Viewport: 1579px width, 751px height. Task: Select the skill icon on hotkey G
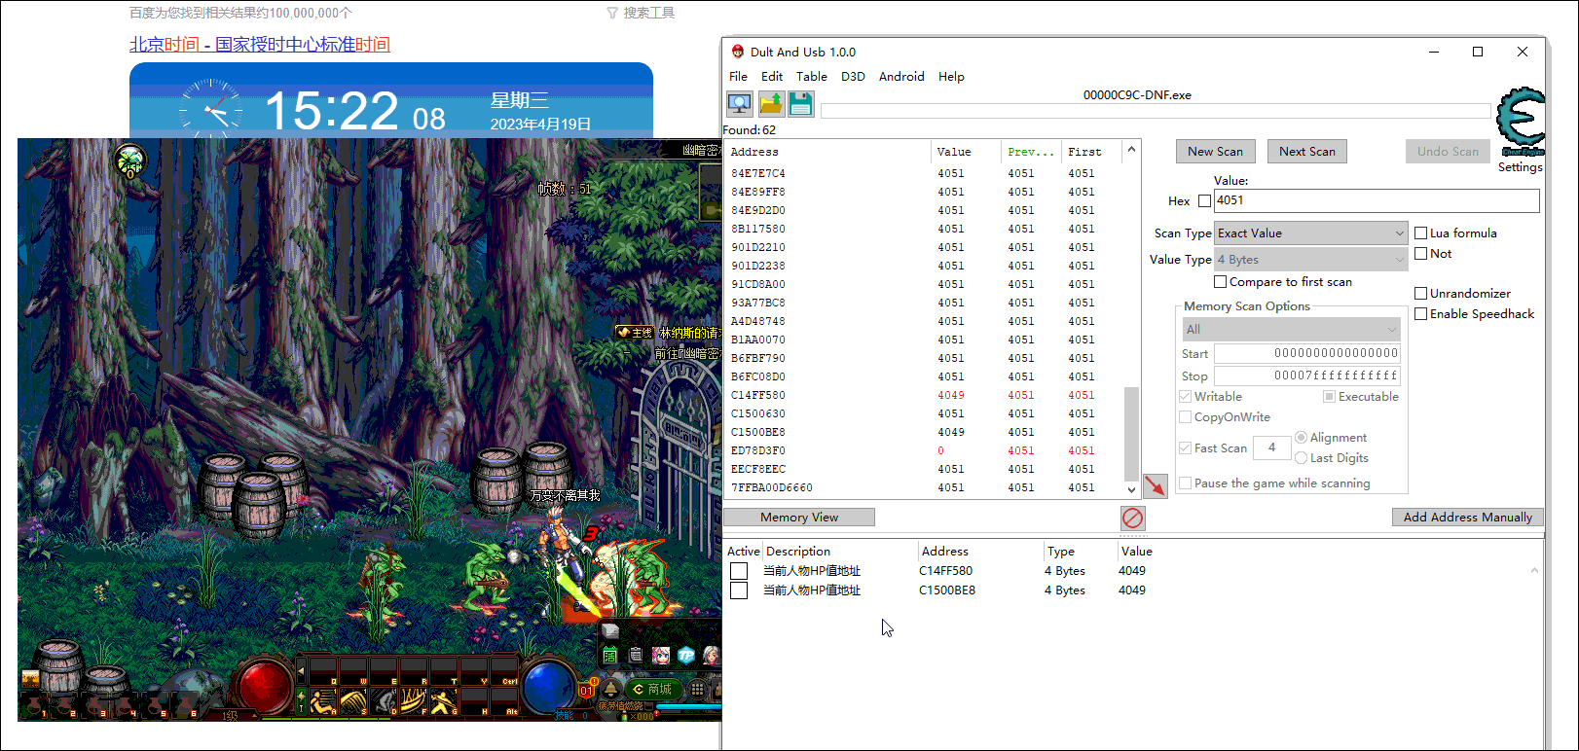pyautogui.click(x=443, y=700)
